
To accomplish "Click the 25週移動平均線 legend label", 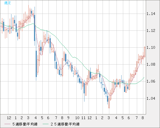I will 65,124.
